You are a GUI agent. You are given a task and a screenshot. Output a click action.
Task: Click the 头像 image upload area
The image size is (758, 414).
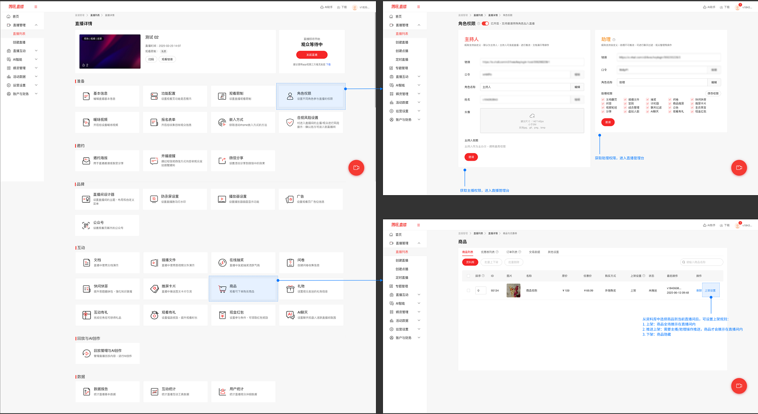click(532, 121)
